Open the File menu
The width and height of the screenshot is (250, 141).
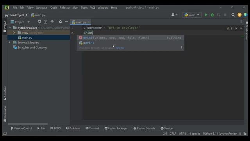[x=15, y=8]
